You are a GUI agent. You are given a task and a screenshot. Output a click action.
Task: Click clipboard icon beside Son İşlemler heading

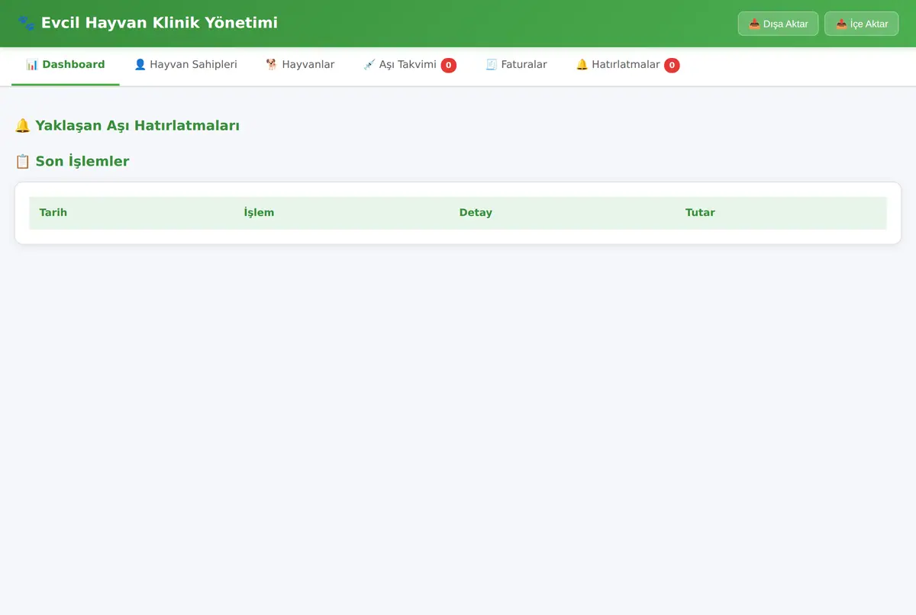[x=23, y=162]
